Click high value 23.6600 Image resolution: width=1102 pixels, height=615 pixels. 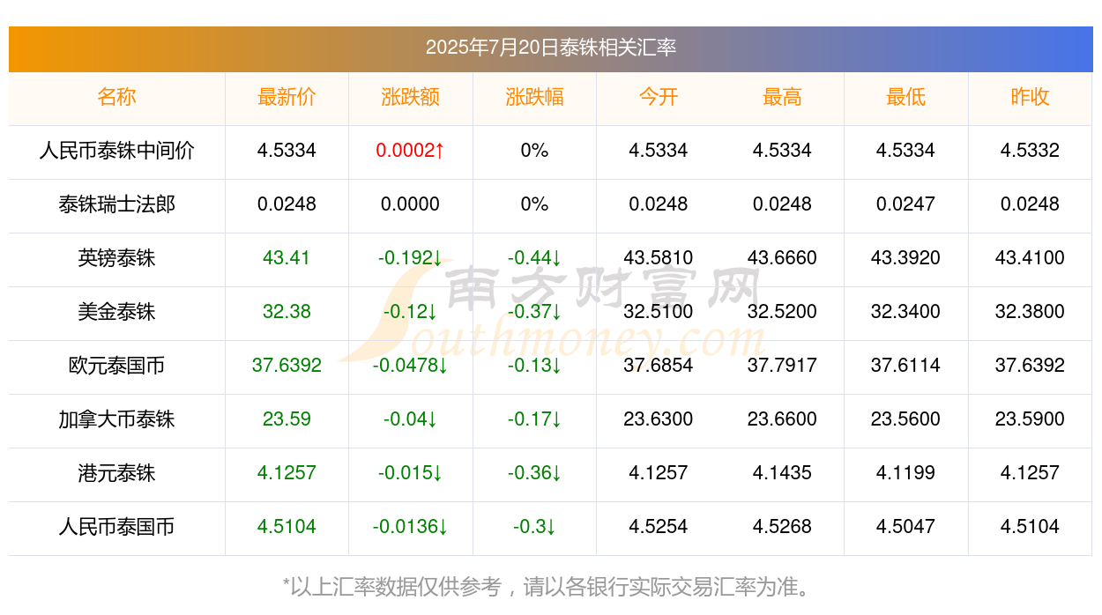(x=782, y=419)
